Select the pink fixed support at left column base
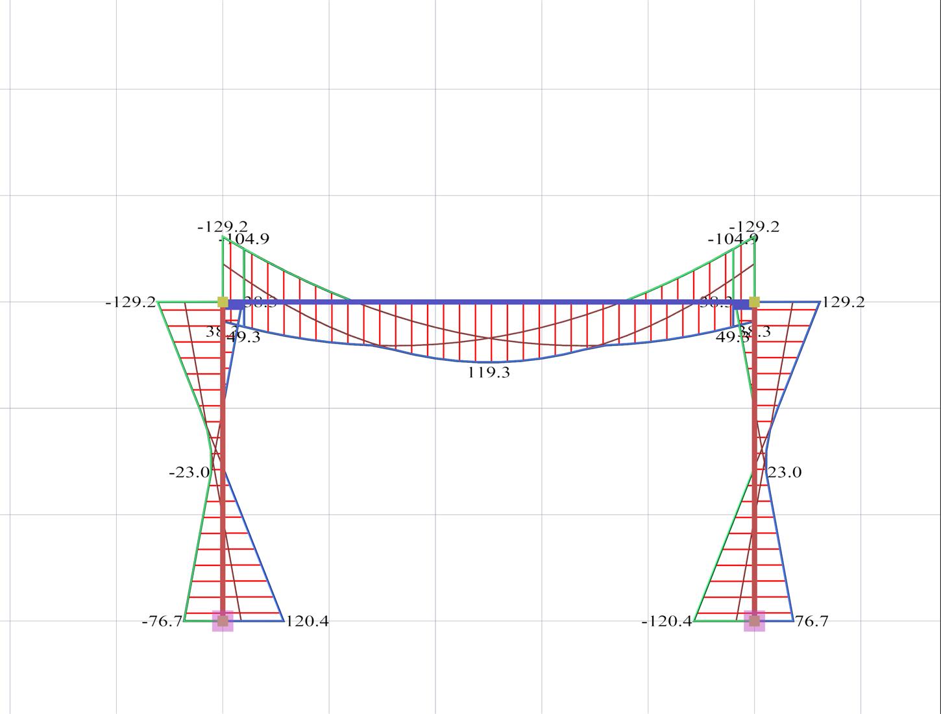941x714 pixels. [x=223, y=621]
